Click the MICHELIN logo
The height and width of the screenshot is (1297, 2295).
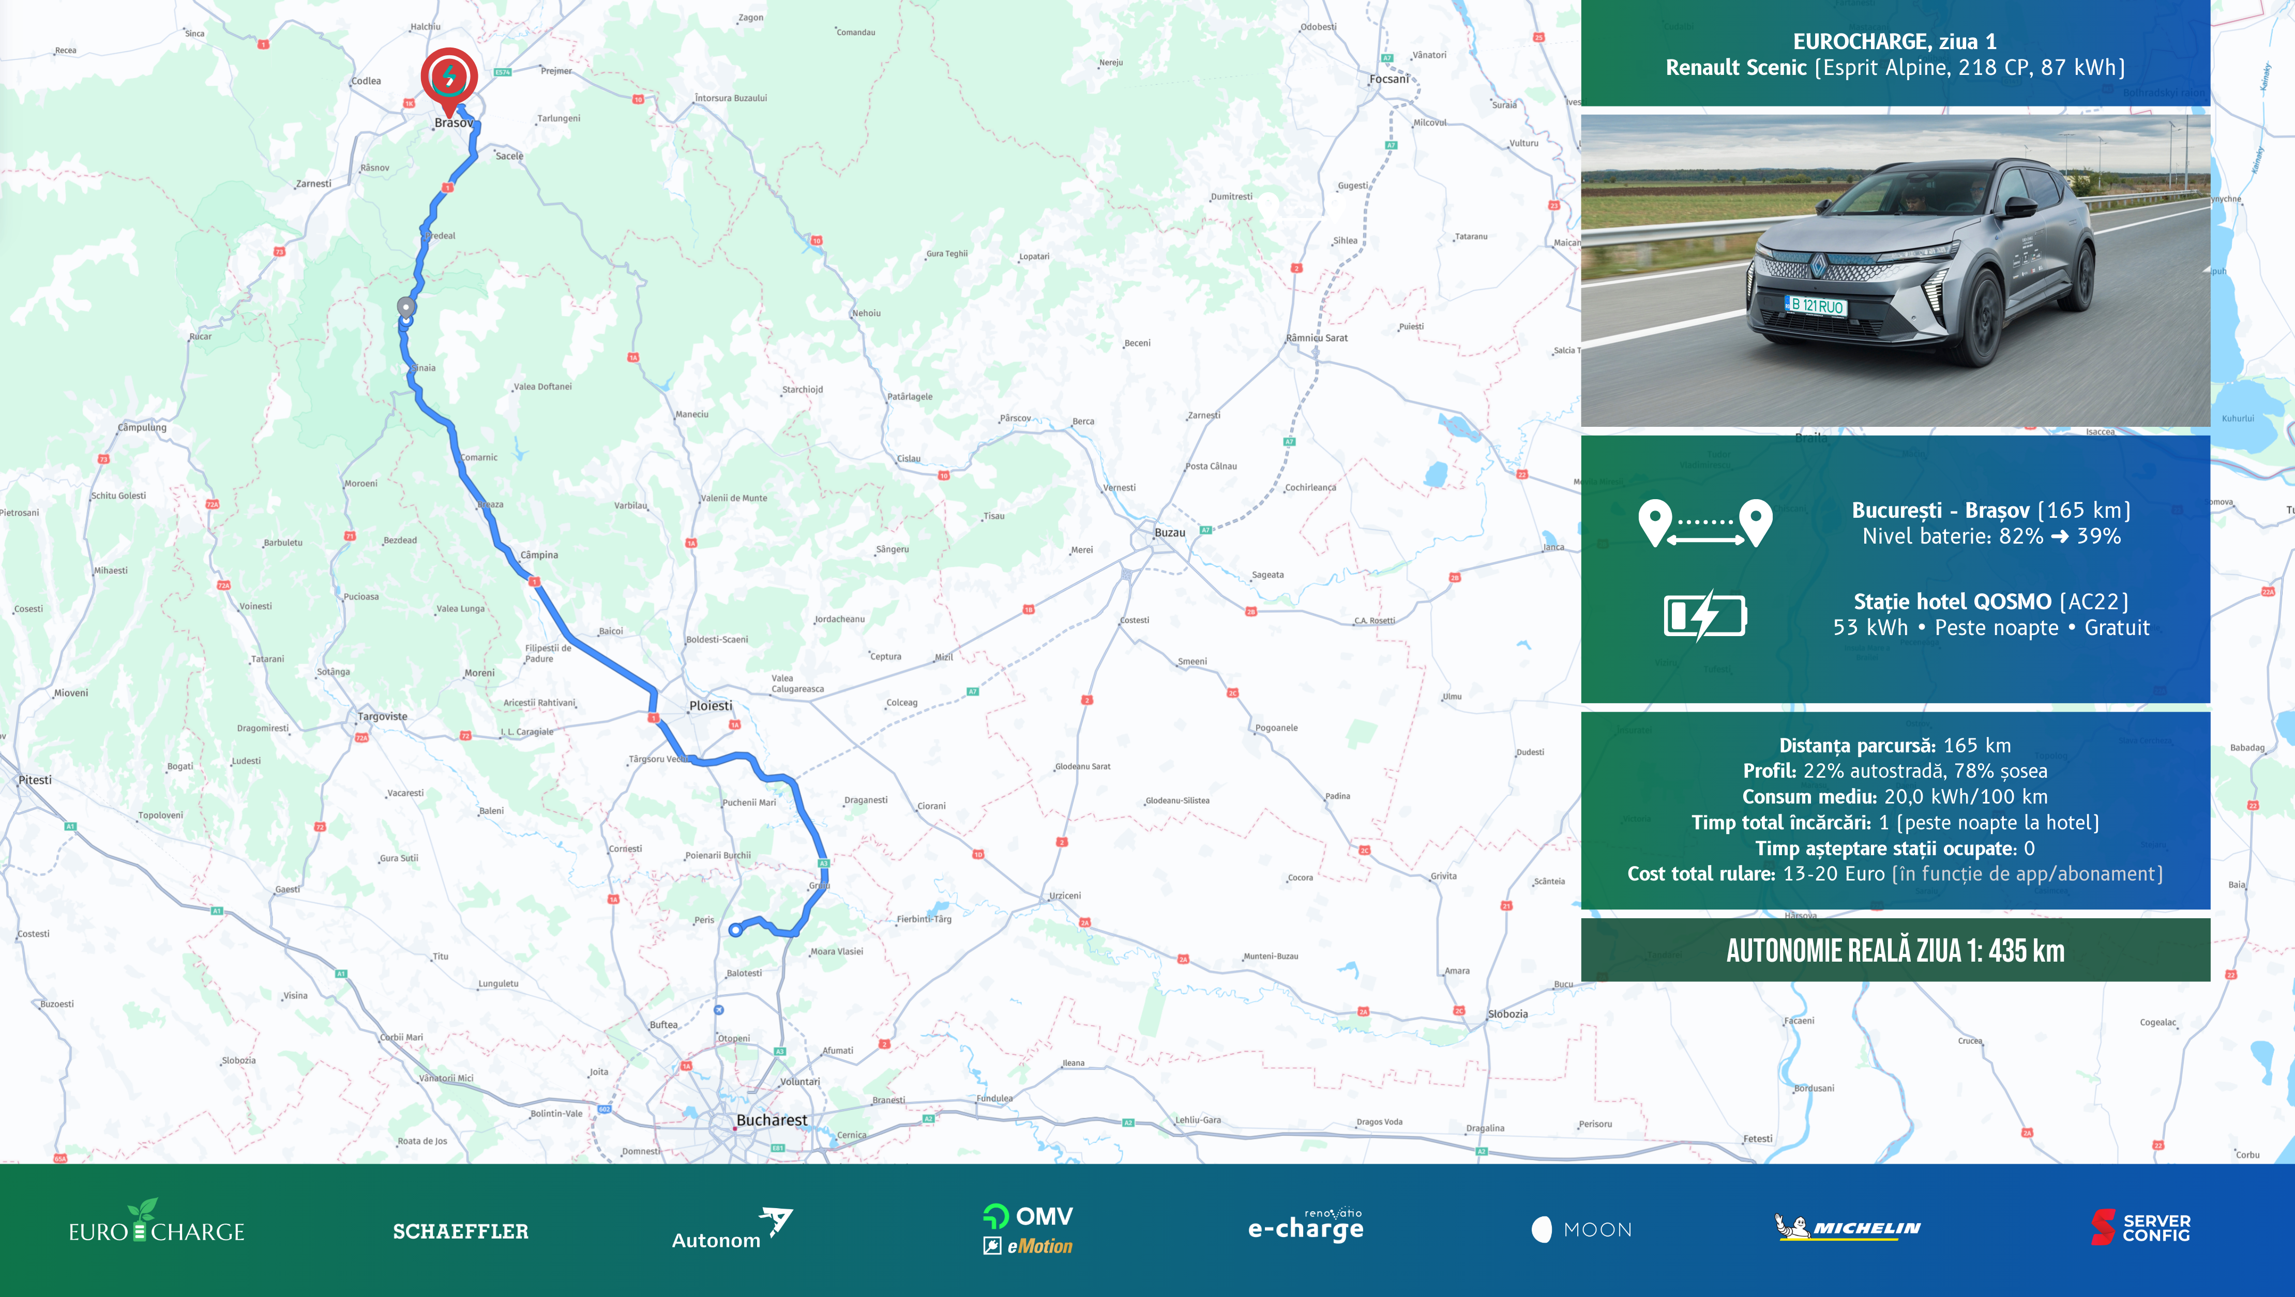click(x=1848, y=1228)
